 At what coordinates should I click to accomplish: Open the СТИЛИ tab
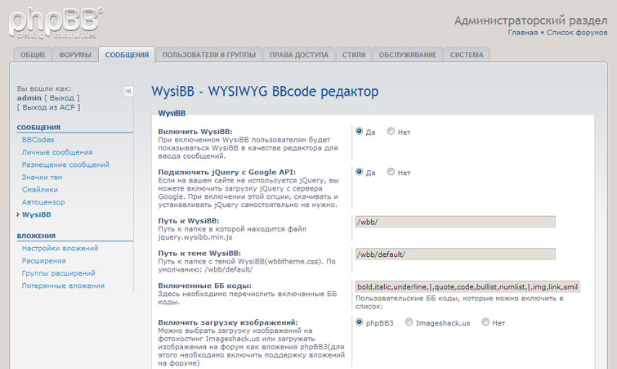(354, 55)
